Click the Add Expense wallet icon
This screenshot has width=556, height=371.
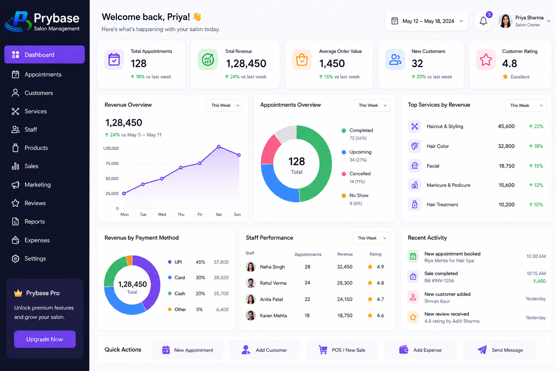pyautogui.click(x=404, y=350)
